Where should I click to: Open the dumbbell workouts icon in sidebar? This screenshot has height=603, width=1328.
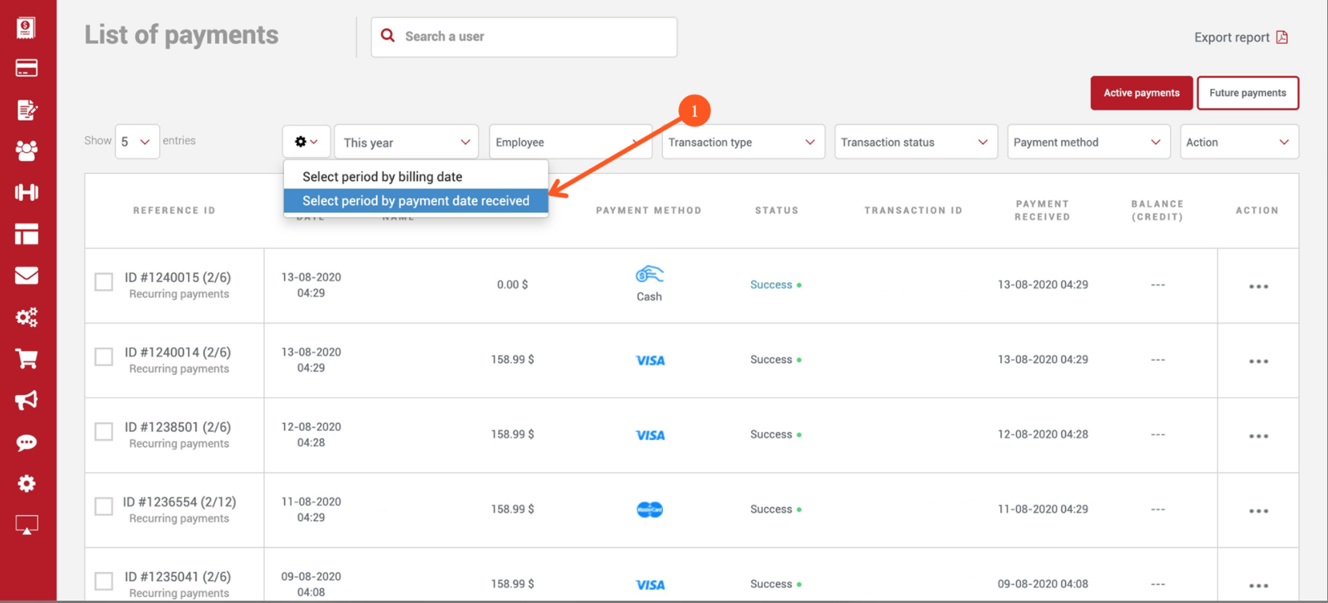coord(26,192)
